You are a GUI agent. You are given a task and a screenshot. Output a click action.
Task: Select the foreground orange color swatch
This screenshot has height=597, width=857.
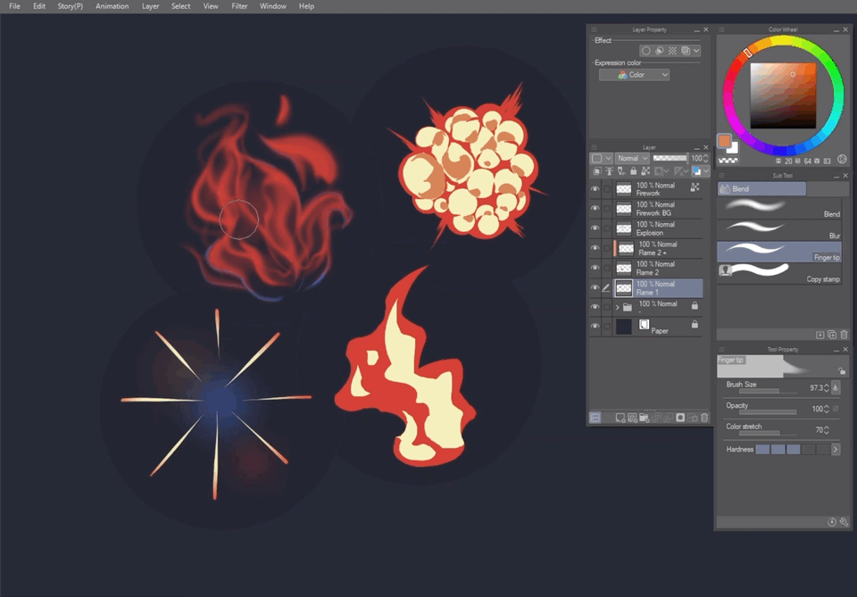click(724, 141)
